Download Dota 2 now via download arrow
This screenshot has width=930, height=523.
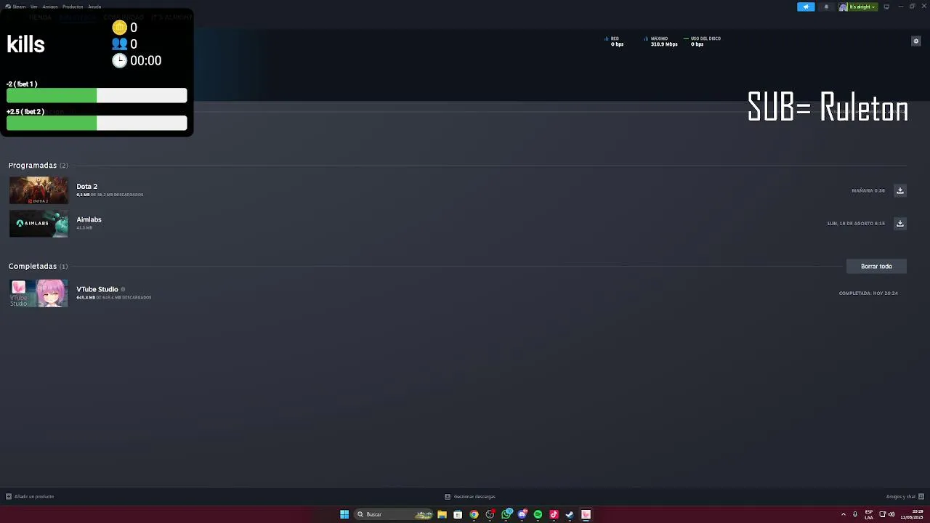click(x=900, y=190)
